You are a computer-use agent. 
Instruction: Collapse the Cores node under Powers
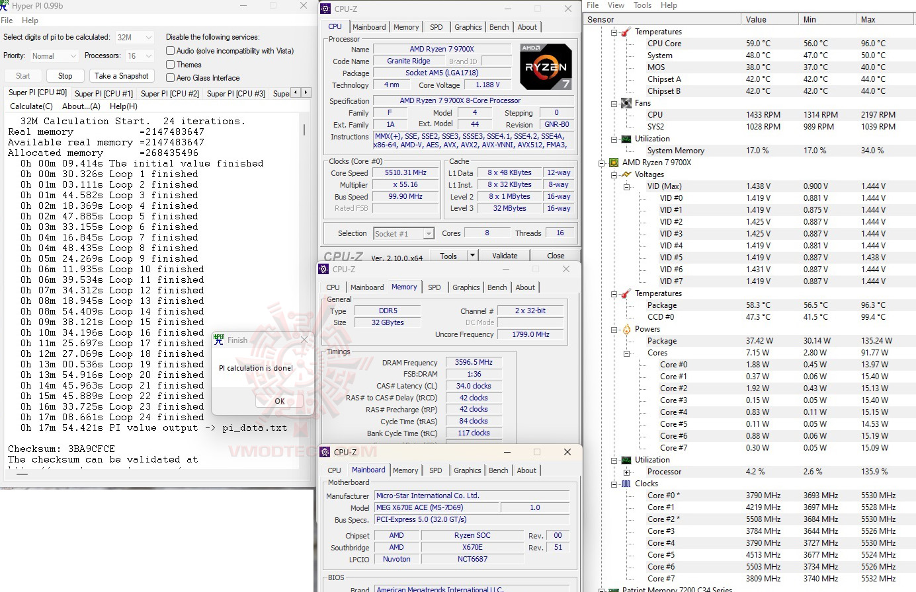pyautogui.click(x=626, y=353)
